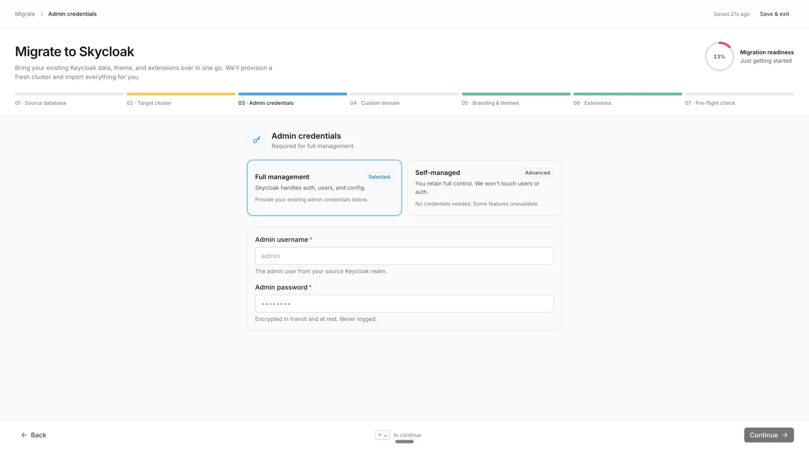Click 'Required for full management.' subtitle
The height and width of the screenshot is (450, 809).
313,146
